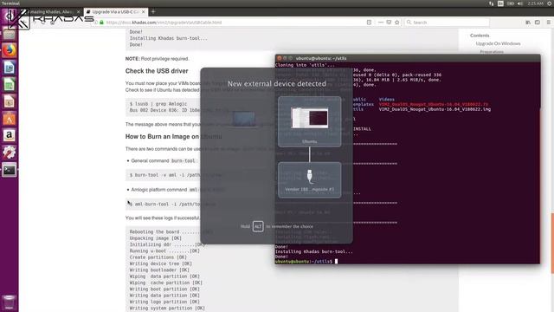Launch LibreOffice Impress from the launcher
This screenshot has height=312, width=554.
[x=10, y=101]
